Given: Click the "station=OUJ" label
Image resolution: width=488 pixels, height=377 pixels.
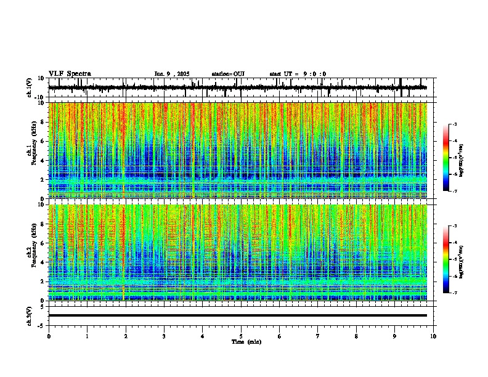Looking at the screenshot, I should (228, 74).
